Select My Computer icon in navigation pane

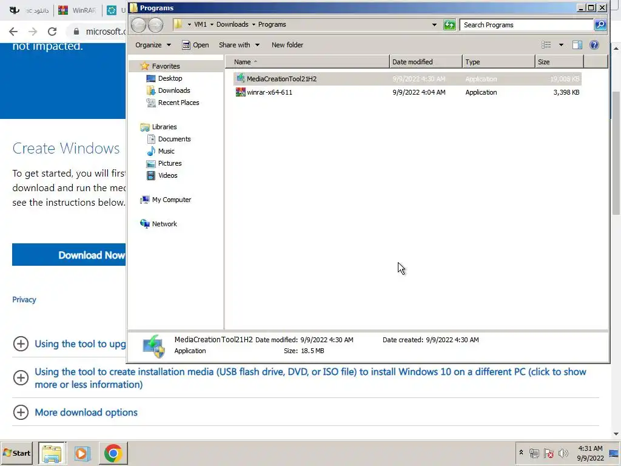pyautogui.click(x=145, y=200)
